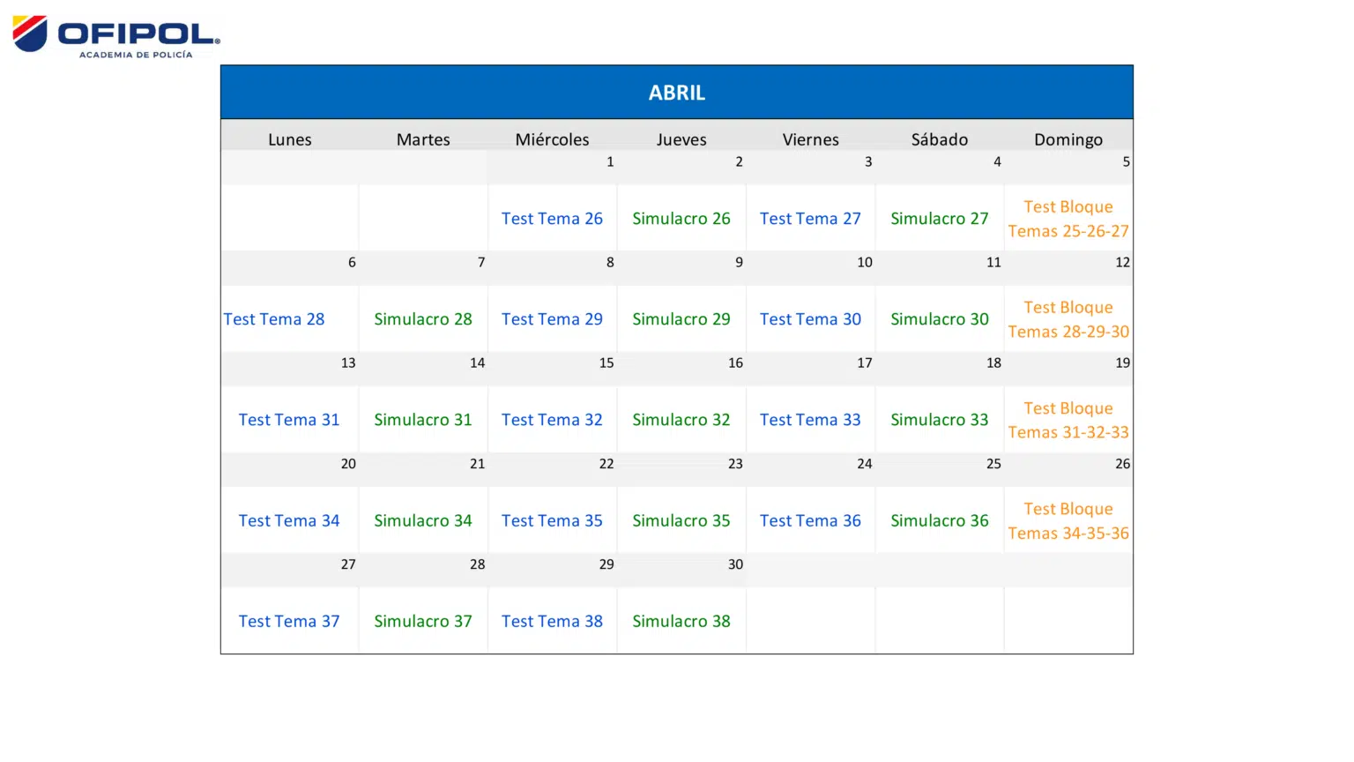Select the ABRIL month header banner
The width and height of the screenshot is (1354, 762).
point(676,93)
